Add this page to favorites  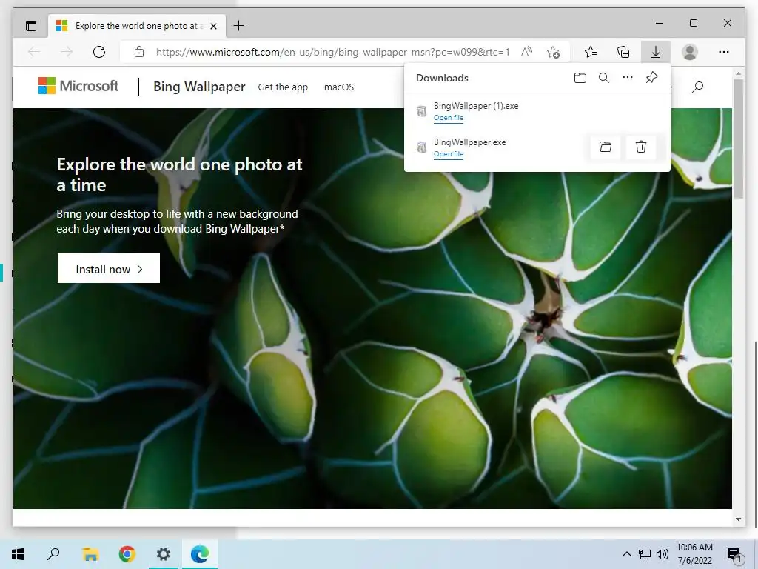554,52
